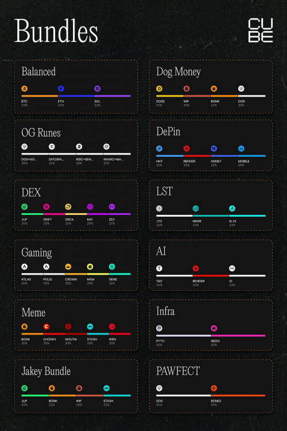Image resolution: width=287 pixels, height=431 pixels.
Task: Click the BONES icon in PAWFECT bundle
Action: (x=214, y=388)
